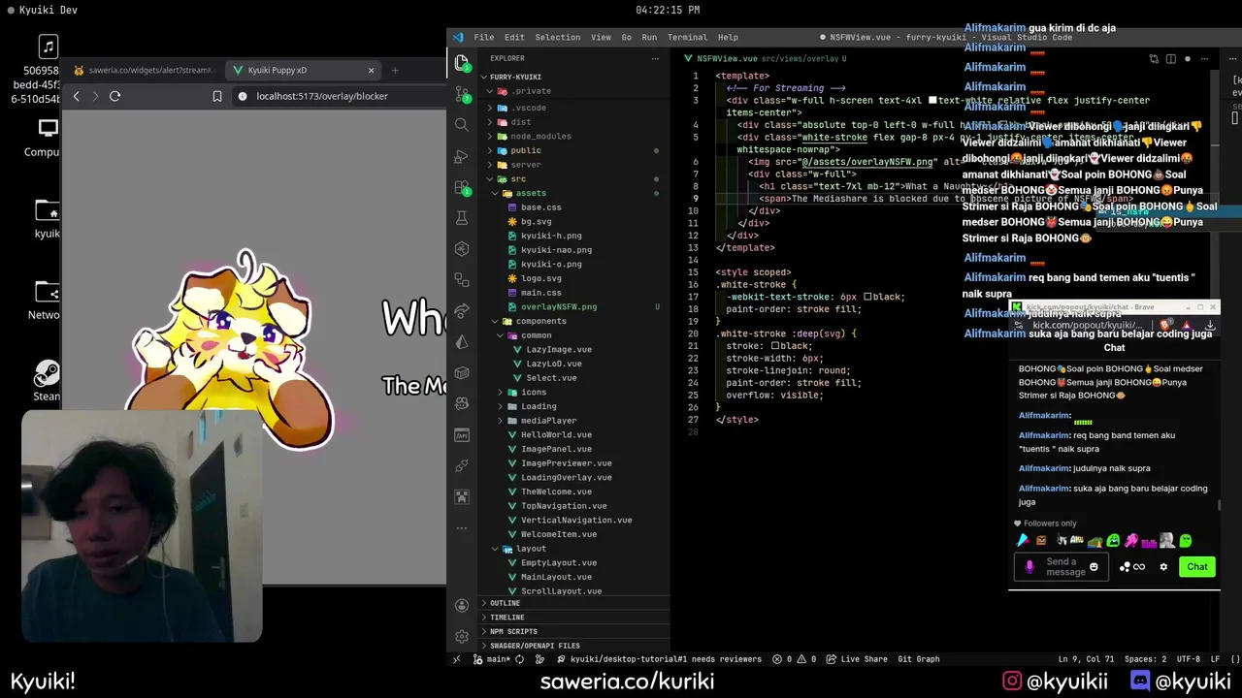Click the errors and warnings count in the status bar
Viewport: 1242px width, 698px height.
(794, 659)
